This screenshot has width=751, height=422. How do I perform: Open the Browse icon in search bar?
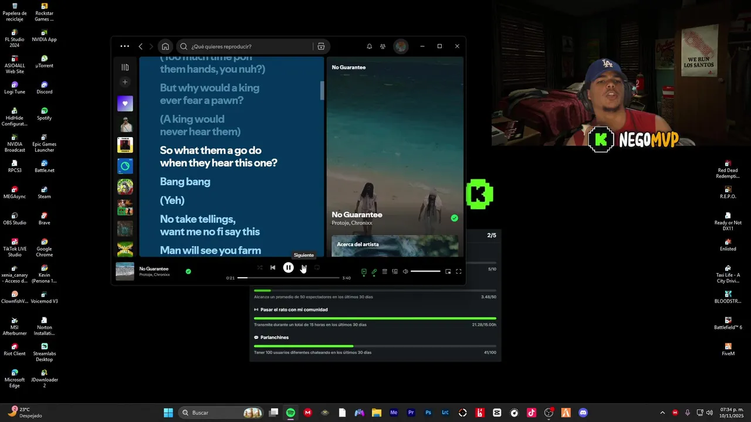[x=321, y=46]
